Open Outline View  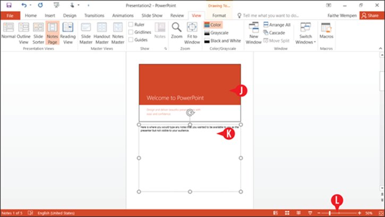tap(23, 33)
